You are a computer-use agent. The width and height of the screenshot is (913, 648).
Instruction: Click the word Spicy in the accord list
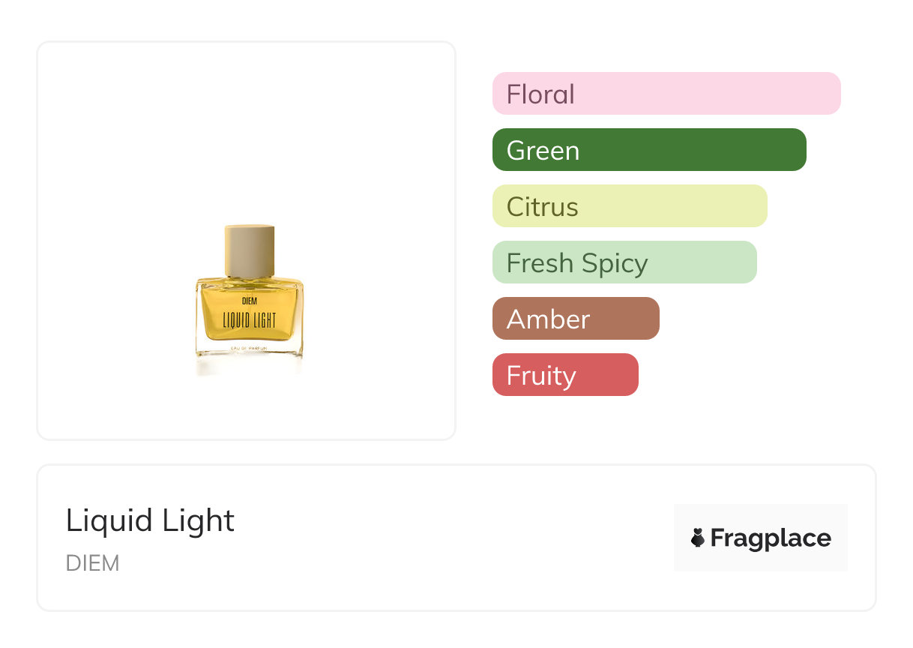pos(618,263)
